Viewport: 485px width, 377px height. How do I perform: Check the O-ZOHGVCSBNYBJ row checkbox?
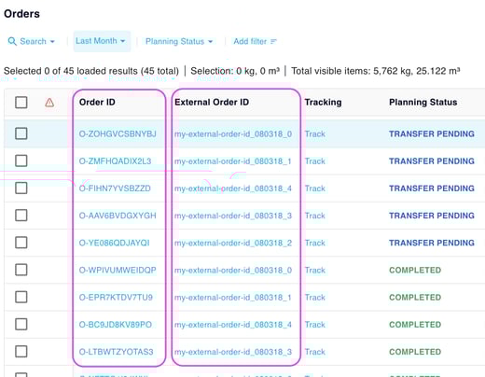point(21,133)
